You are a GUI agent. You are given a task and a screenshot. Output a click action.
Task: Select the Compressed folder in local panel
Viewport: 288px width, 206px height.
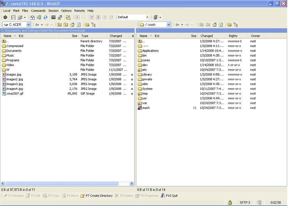pos(12,46)
